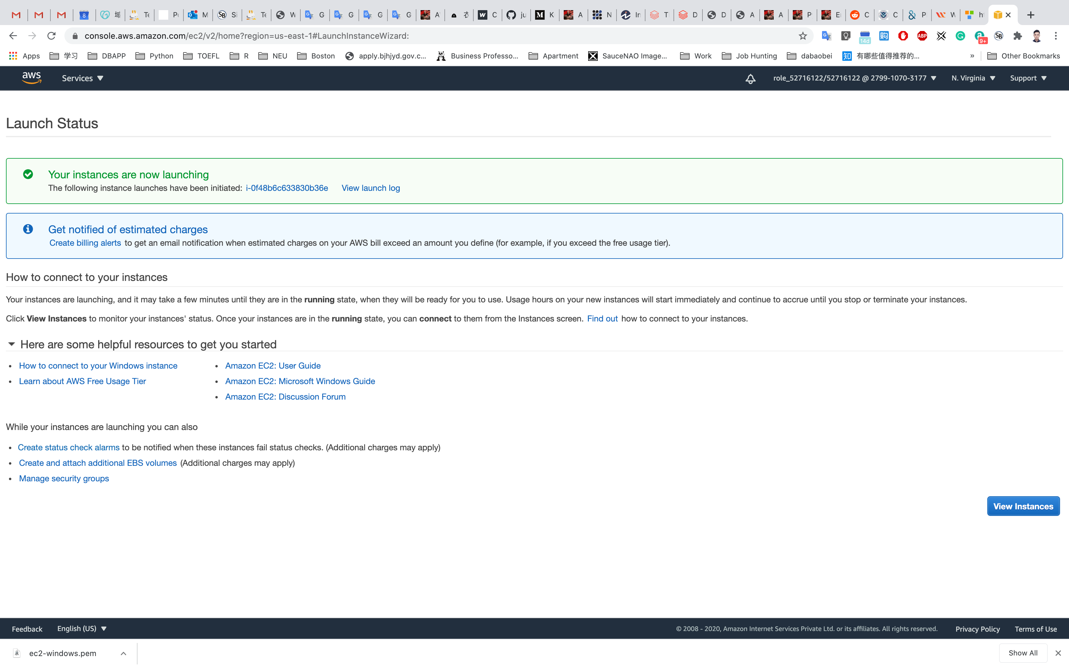Open the Support dropdown menu
This screenshot has width=1069, height=668.
coord(1028,78)
